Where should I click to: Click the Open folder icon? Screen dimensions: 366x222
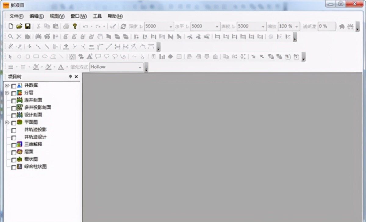19,27
